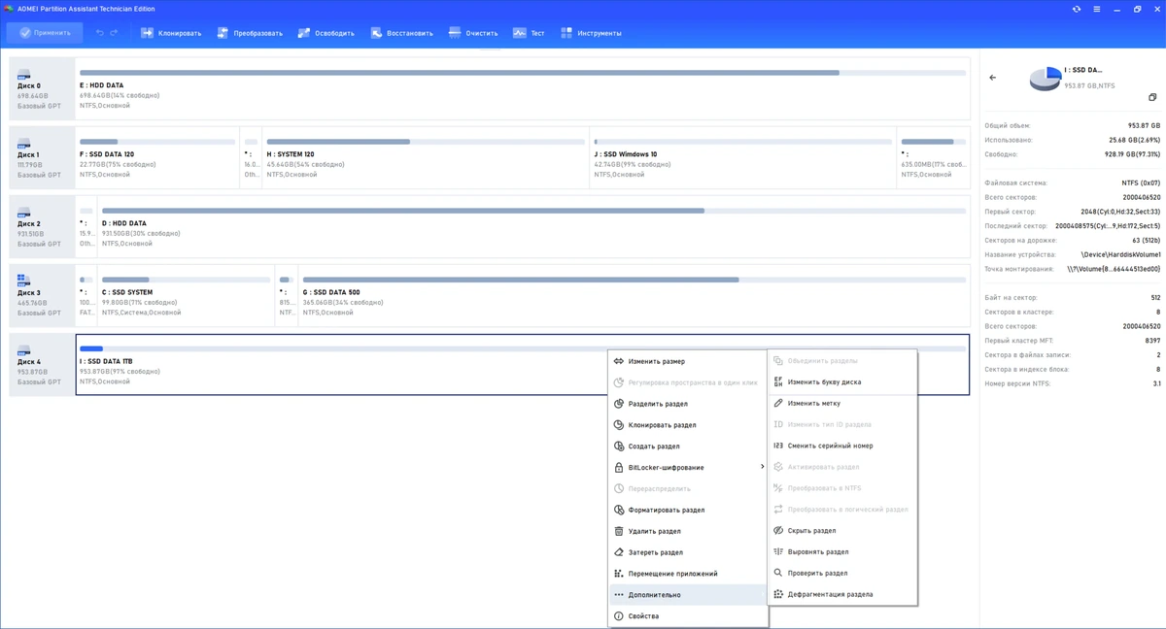Screen dimensions: 1166x629
Task: Select partition I: SSD DATA 1TB
Action: pos(523,364)
